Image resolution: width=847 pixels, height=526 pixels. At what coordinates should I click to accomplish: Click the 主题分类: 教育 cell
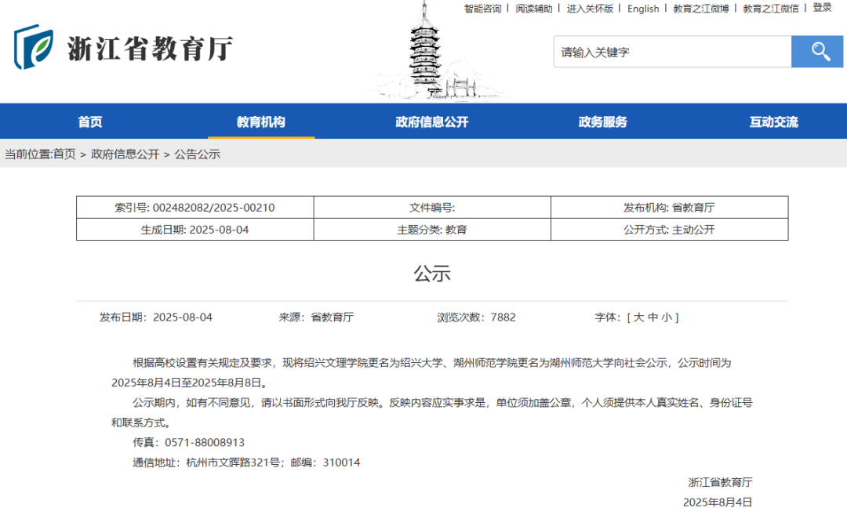(x=432, y=230)
